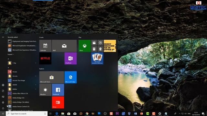Open the yellow Internet connection tile
The width and height of the screenshot is (207, 116).
coord(110,46)
